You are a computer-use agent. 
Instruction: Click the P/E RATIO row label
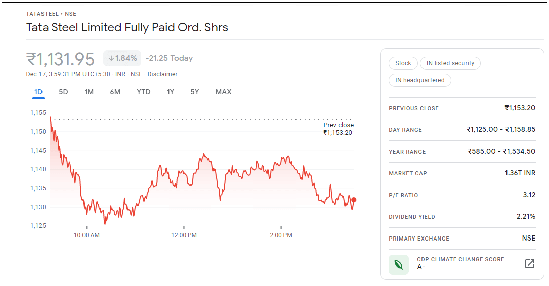403,195
